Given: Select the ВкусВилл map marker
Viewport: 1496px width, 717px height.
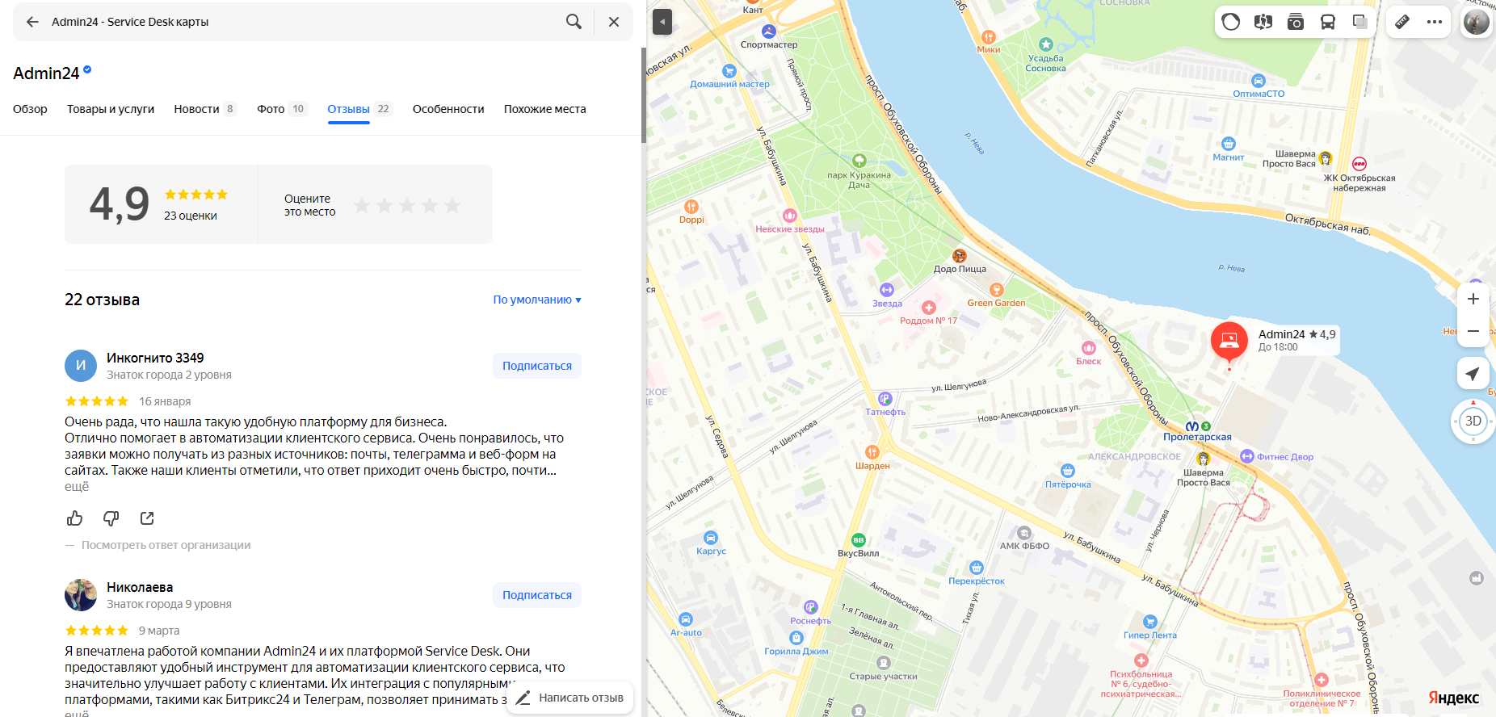Looking at the screenshot, I should point(859,540).
